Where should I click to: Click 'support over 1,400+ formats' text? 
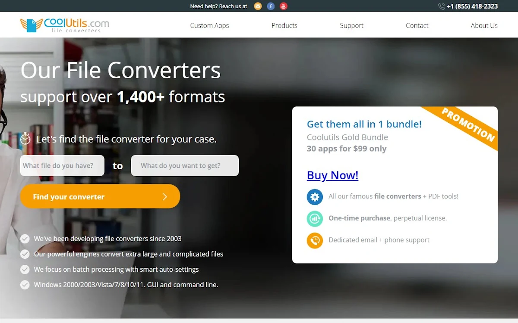[x=123, y=96]
